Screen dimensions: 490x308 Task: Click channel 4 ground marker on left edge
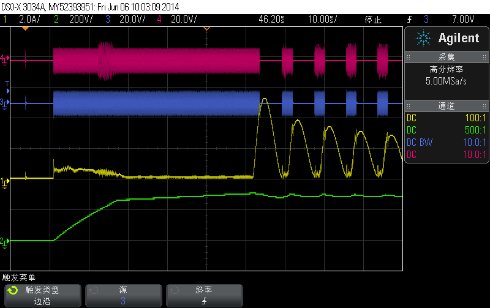pos(5,59)
